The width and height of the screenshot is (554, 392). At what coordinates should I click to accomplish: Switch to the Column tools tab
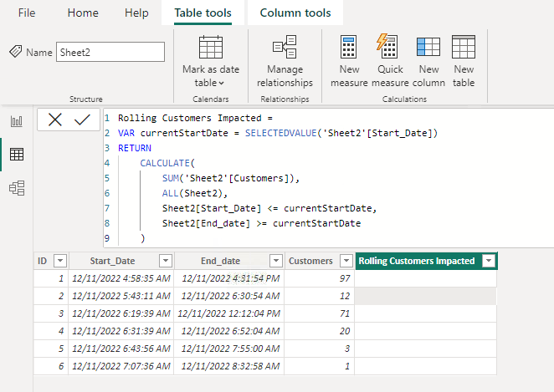click(295, 13)
